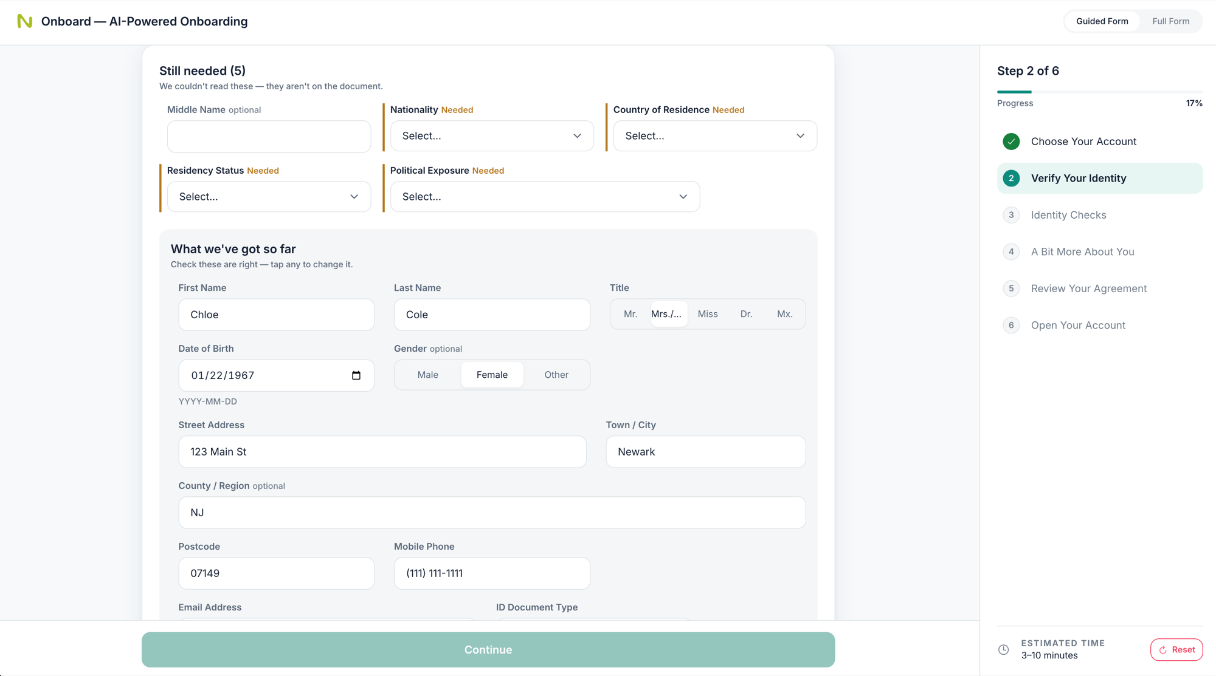The height and width of the screenshot is (676, 1216).
Task: Select the Mx. title option
Action: pyautogui.click(x=784, y=314)
